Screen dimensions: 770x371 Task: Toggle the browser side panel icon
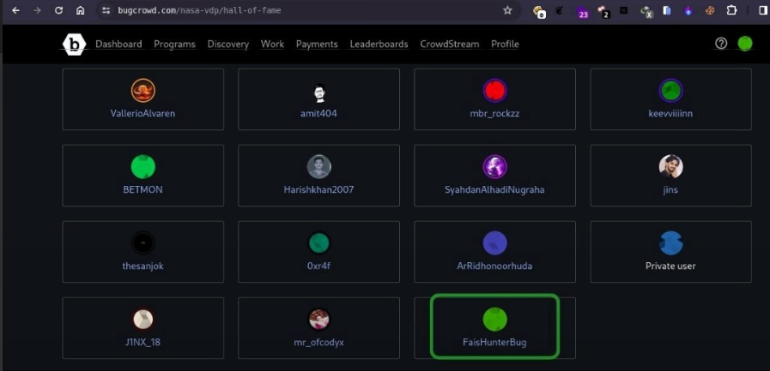pyautogui.click(x=762, y=10)
